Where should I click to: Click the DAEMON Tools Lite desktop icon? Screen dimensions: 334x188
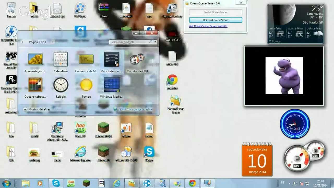pos(11,36)
